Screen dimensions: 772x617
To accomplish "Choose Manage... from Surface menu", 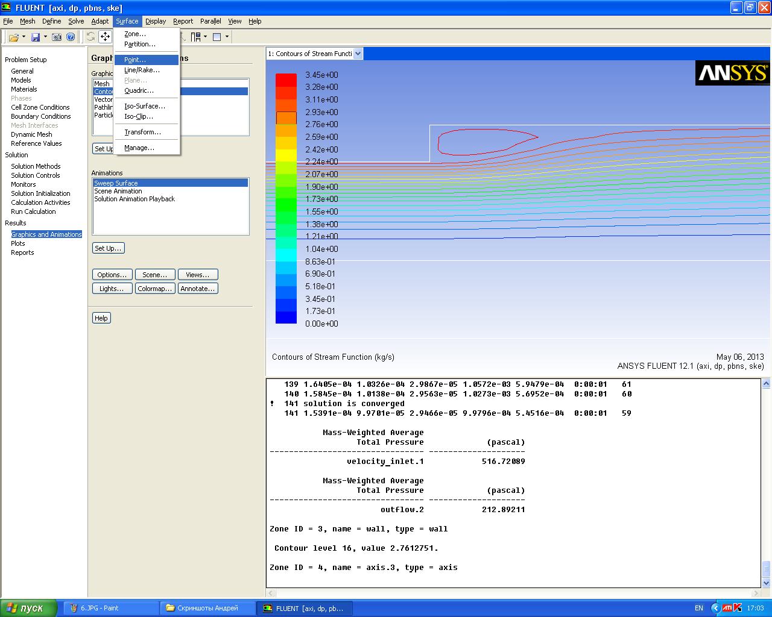I will (x=147, y=148).
